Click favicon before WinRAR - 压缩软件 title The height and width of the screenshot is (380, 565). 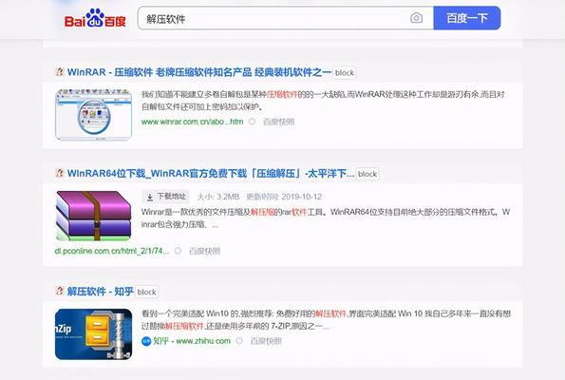(x=60, y=72)
